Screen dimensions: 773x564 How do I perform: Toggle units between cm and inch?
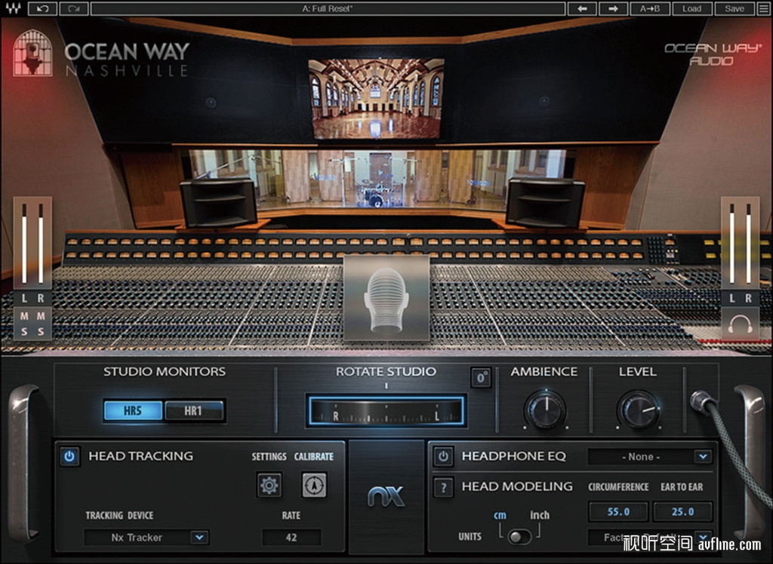click(519, 536)
